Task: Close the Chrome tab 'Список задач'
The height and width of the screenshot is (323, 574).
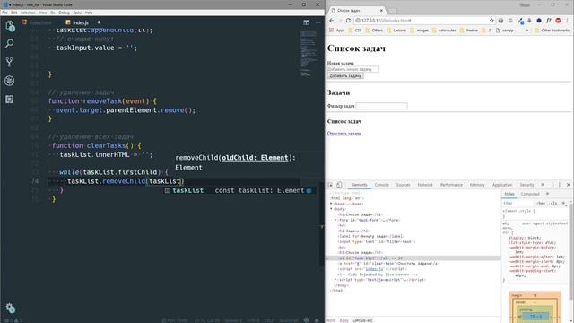Action: (x=381, y=11)
